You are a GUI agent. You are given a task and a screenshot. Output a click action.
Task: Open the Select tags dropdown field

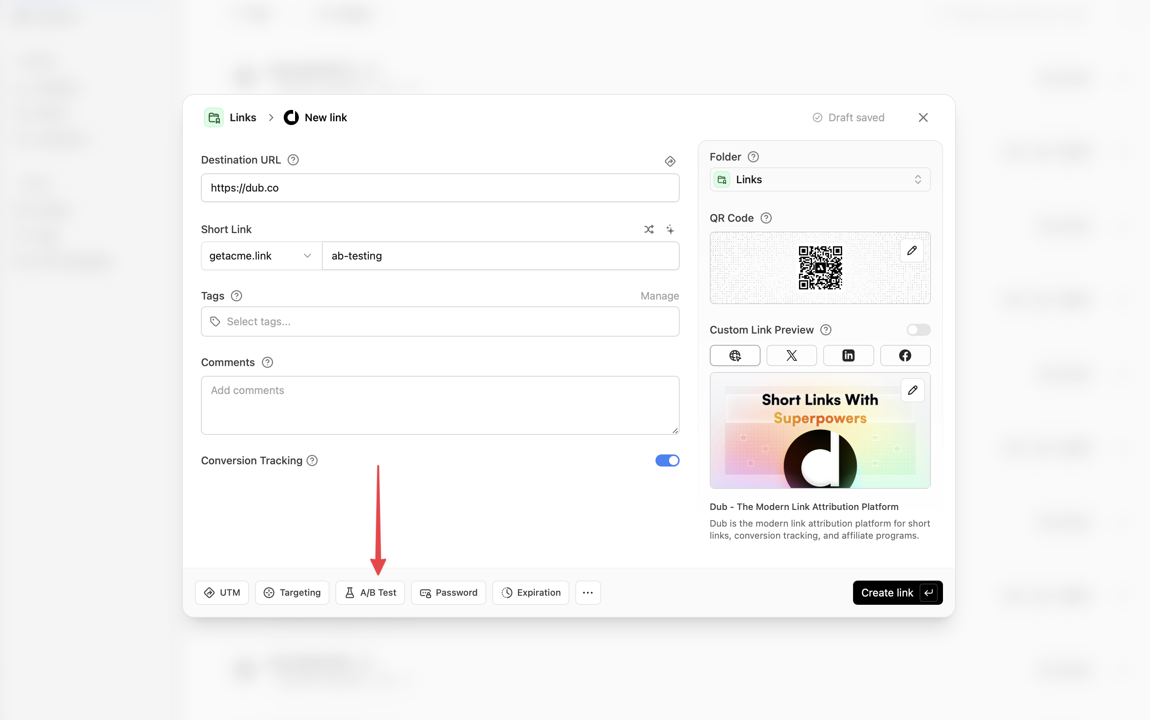point(439,321)
